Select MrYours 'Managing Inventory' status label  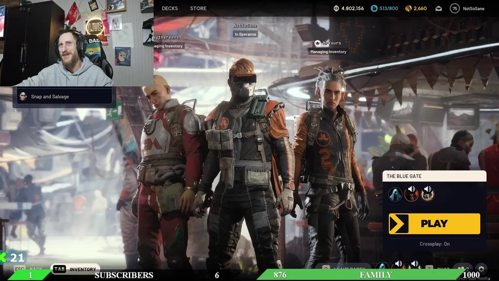[x=328, y=52]
